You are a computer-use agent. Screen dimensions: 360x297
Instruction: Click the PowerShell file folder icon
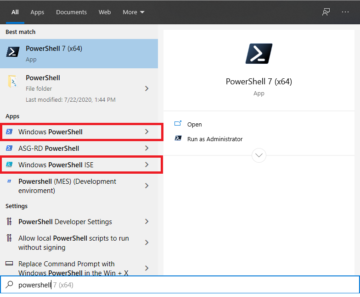pos(12,82)
